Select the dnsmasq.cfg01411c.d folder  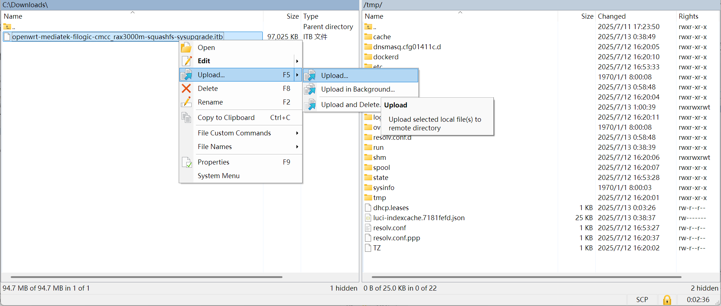[x=407, y=47]
